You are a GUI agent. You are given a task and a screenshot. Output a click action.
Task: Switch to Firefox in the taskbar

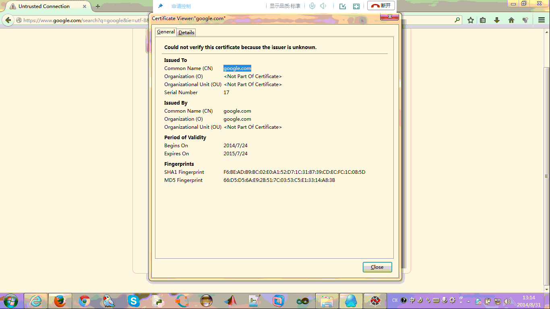coord(60,301)
